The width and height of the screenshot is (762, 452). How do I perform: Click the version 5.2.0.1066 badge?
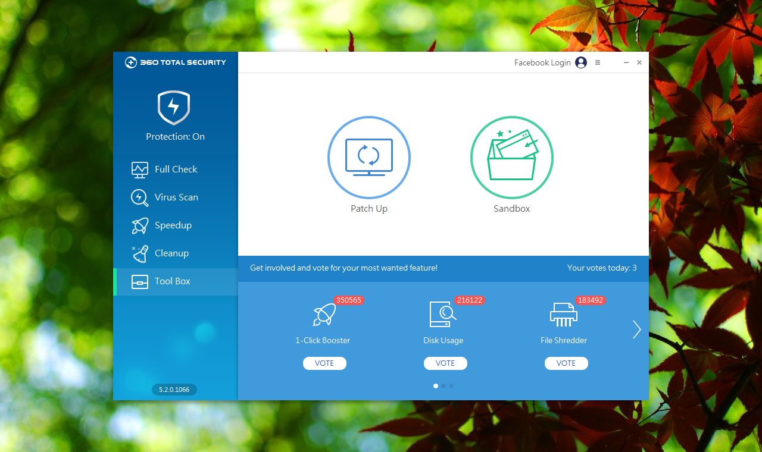(x=174, y=390)
